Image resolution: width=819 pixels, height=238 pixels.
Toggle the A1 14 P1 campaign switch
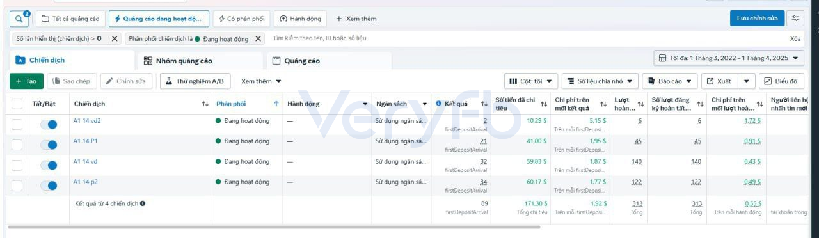[49, 145]
